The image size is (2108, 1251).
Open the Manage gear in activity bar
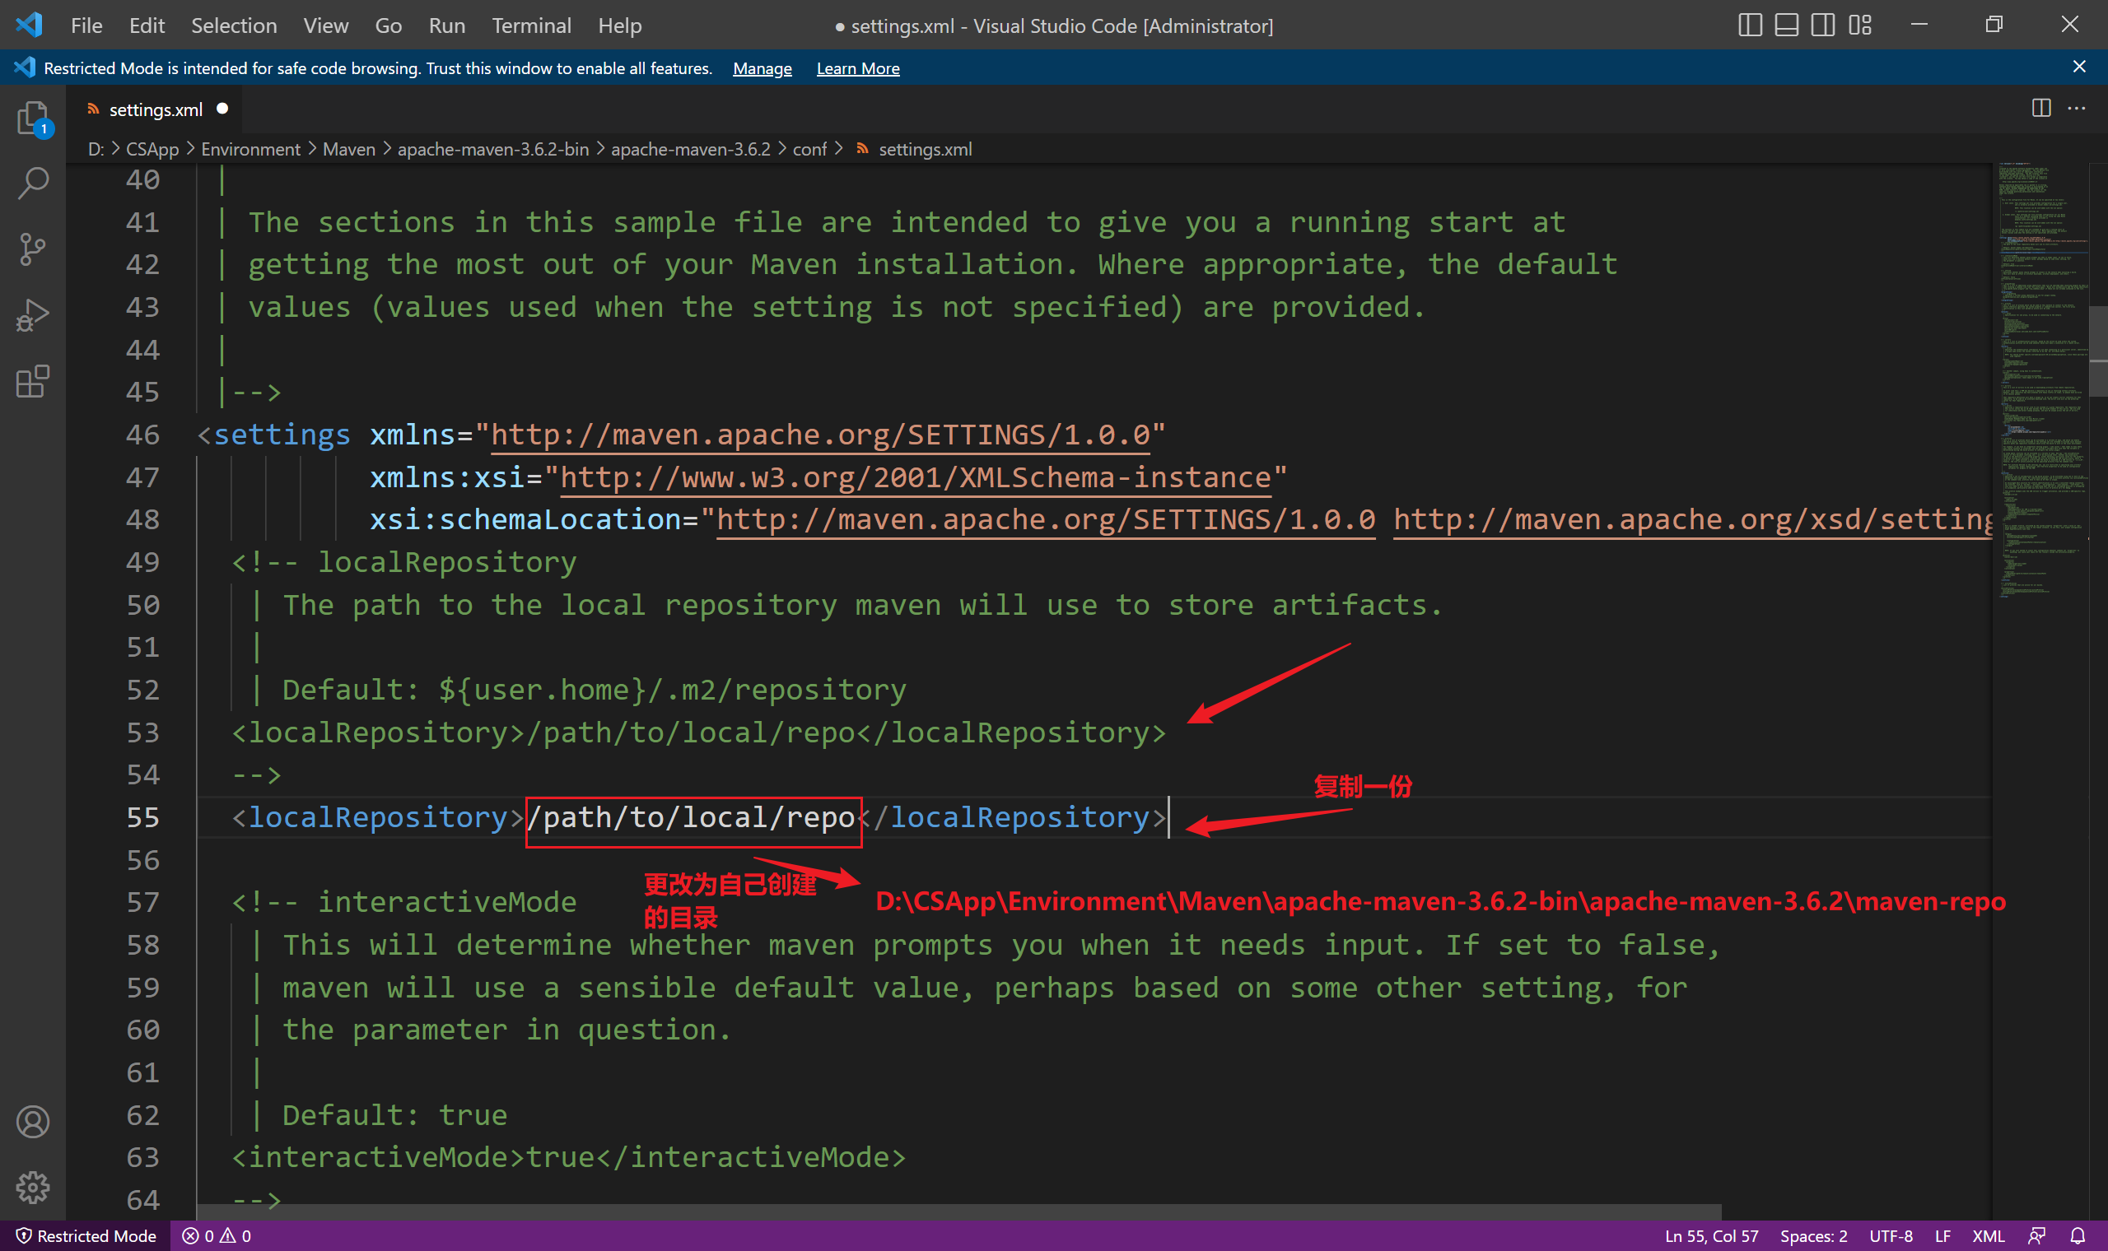click(33, 1188)
